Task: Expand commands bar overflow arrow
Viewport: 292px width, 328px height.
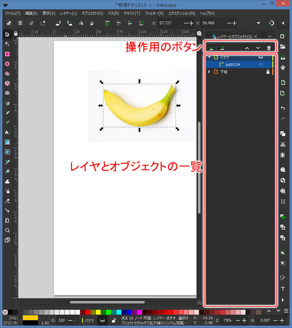Action: 283,300
